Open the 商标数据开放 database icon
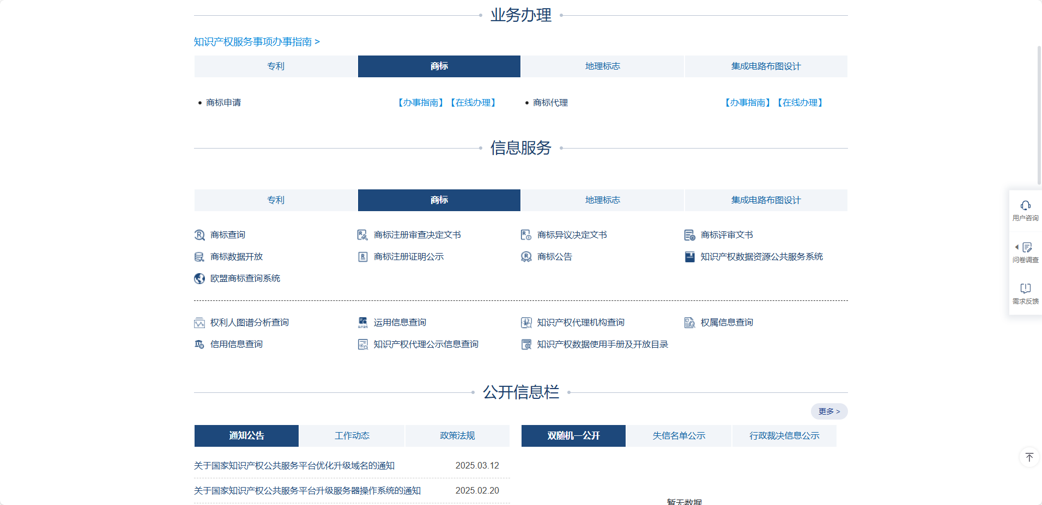 [x=199, y=256]
